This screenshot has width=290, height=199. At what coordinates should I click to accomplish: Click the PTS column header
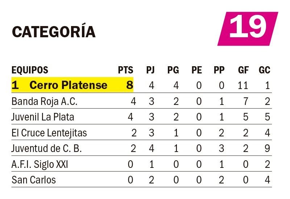(x=125, y=70)
